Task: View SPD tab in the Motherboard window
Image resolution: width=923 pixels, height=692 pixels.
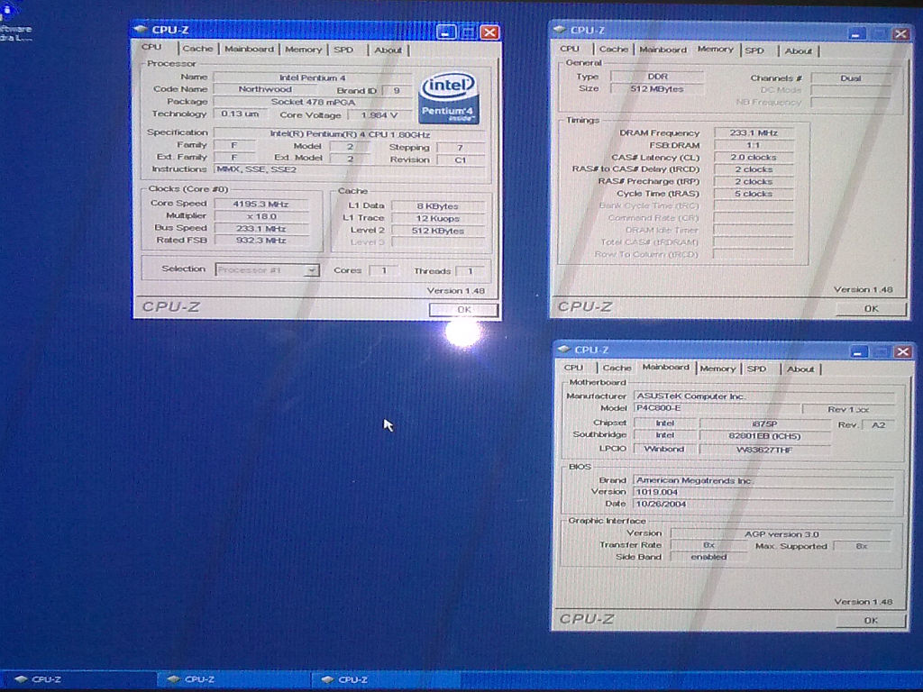Action: [x=757, y=369]
